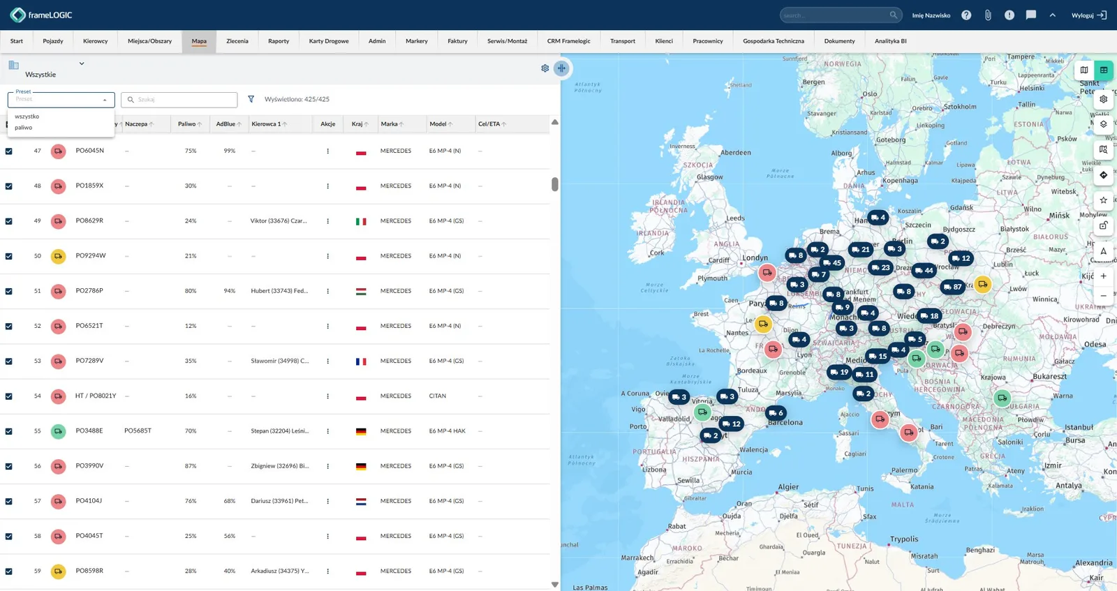This screenshot has height=591, width=1117.
Task: Open the map layers icon
Action: click(x=1104, y=124)
